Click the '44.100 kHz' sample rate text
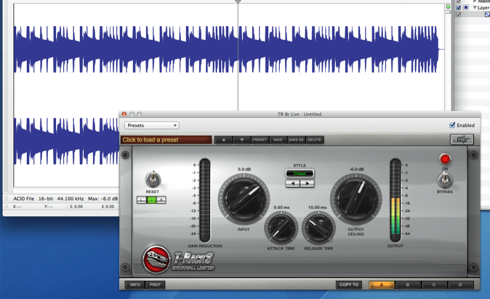Image resolution: width=490 pixels, height=299 pixels. [70, 199]
